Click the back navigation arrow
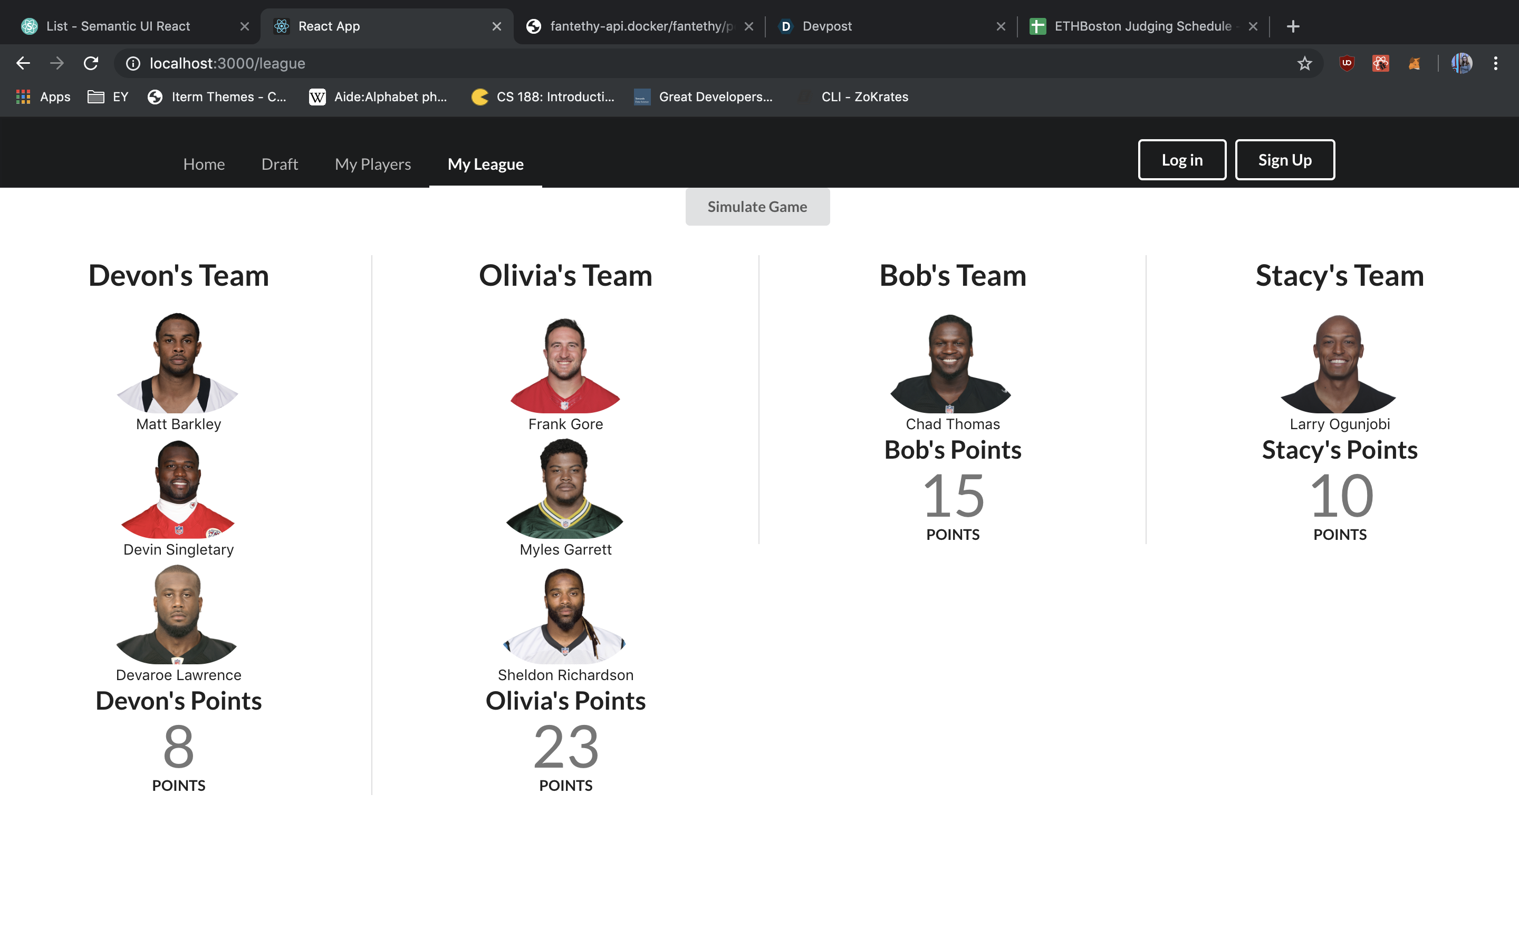 click(x=23, y=63)
